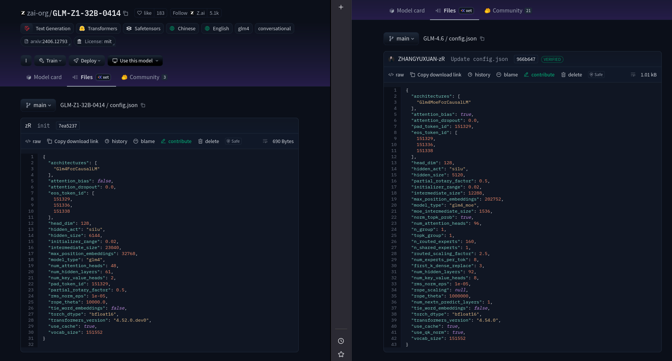
Task: Open the bookmarks star icon in sidebar
Action: 341,354
